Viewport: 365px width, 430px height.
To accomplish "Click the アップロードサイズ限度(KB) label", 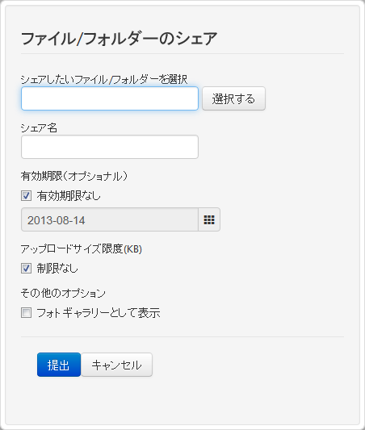I will [x=82, y=249].
